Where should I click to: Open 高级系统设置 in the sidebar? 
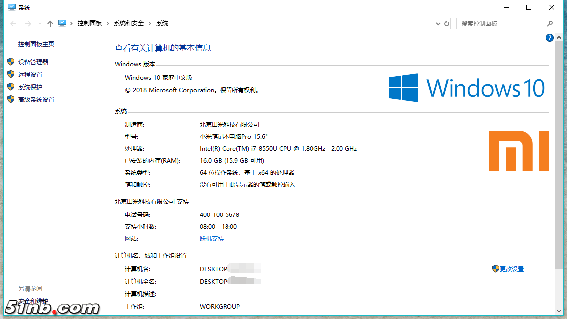36,99
